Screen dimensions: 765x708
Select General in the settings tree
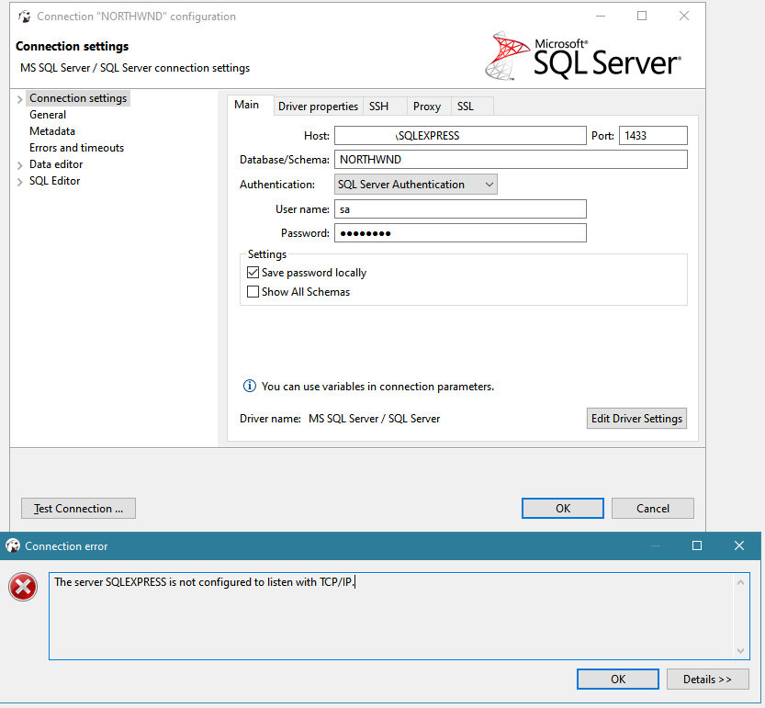[x=48, y=115]
